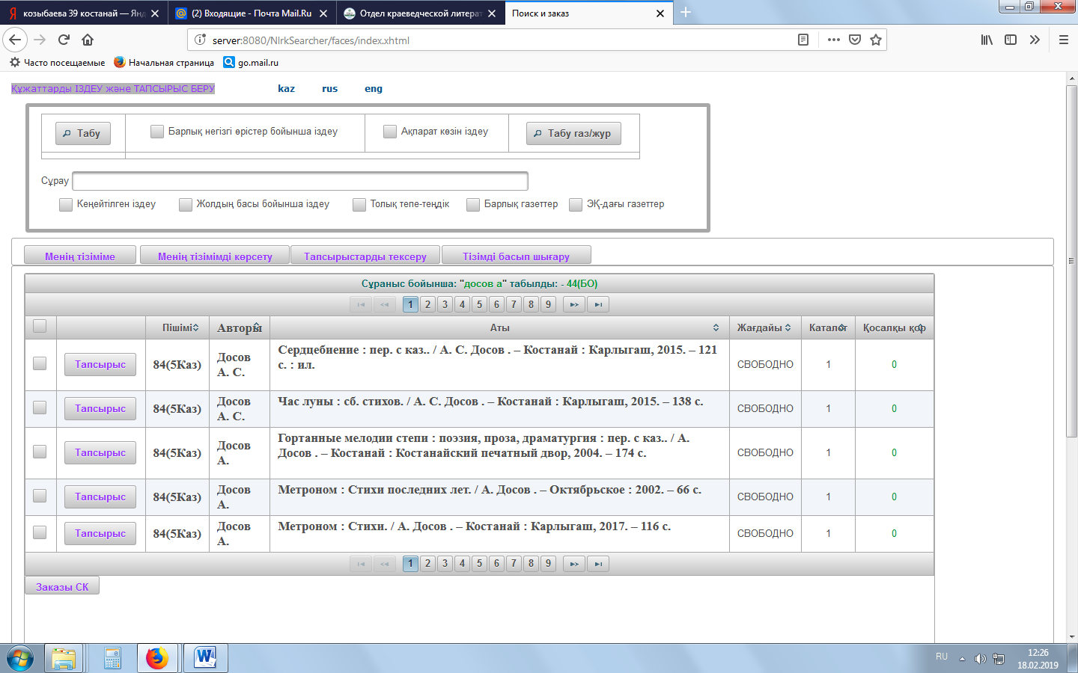Check the Барлық газеттер option
The image size is (1078, 673).
point(473,204)
